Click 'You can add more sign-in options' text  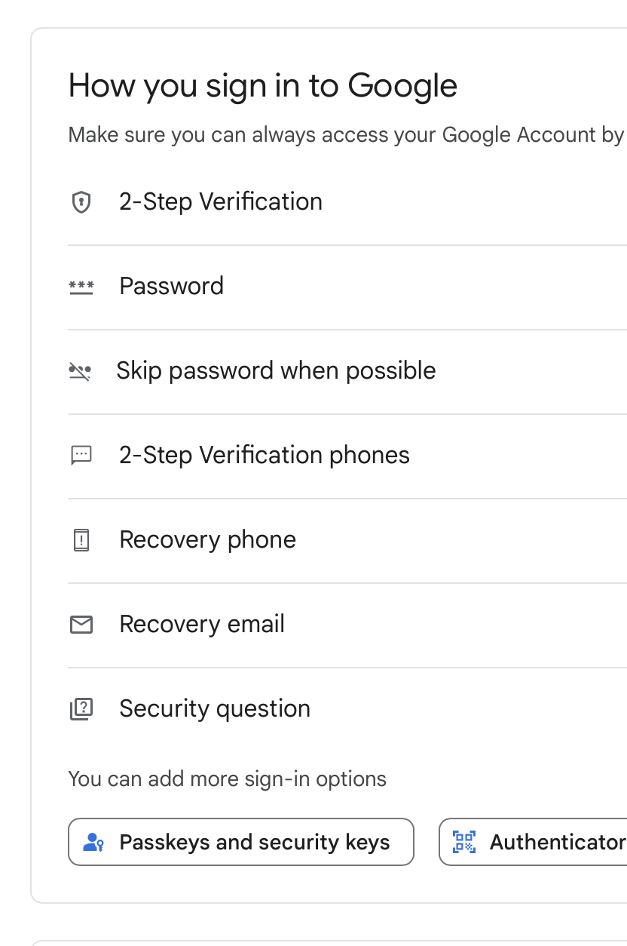[227, 779]
